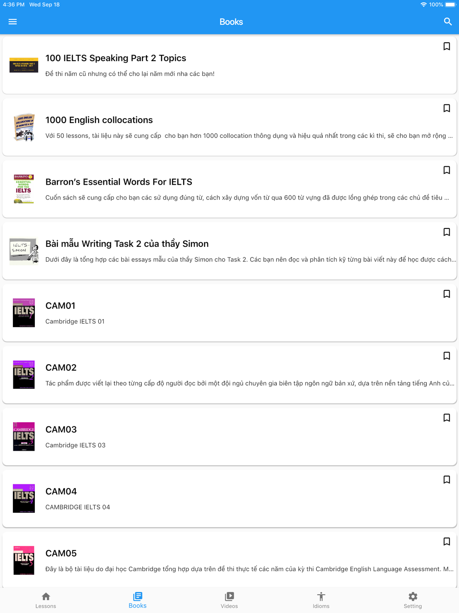Open the Setting gear tab
The width and height of the screenshot is (459, 613).
point(413,600)
